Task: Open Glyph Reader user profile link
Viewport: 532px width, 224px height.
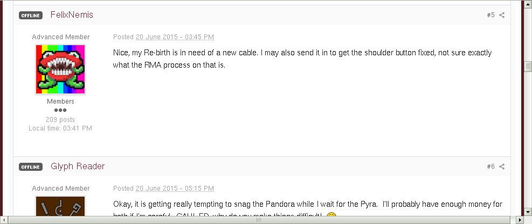Action: pyautogui.click(x=78, y=167)
